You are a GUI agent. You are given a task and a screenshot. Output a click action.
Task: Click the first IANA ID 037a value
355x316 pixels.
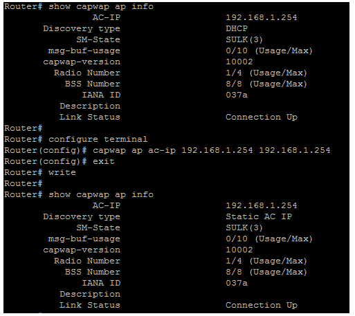237,95
